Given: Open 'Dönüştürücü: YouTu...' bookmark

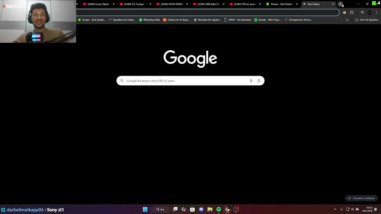Looking at the screenshot, I should [x=298, y=20].
